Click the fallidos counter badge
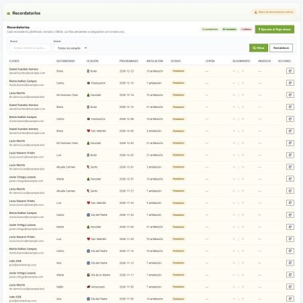303x303 pixels. 246,29
